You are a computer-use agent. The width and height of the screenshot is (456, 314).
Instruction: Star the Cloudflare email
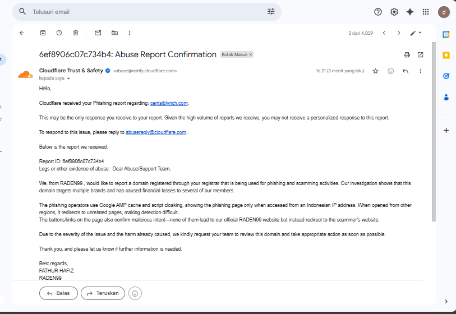pyautogui.click(x=375, y=71)
